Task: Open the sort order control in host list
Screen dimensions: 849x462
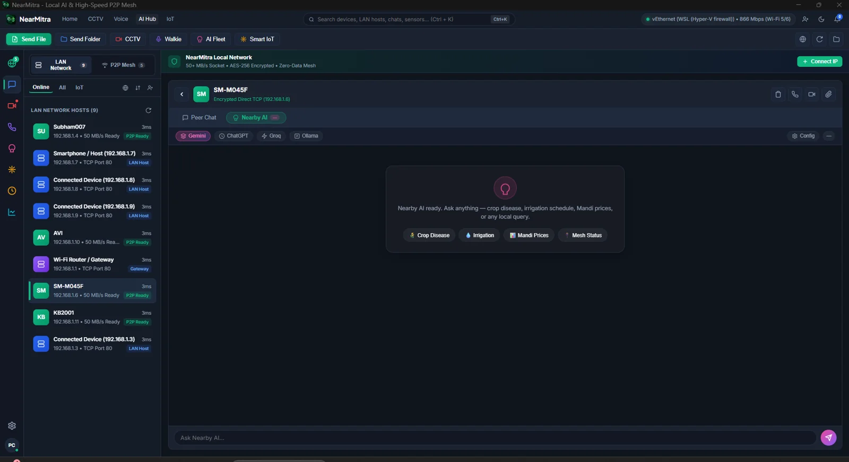Action: pyautogui.click(x=138, y=88)
